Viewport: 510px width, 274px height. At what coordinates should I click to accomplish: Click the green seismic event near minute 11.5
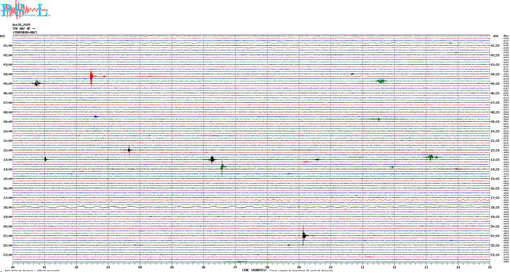[381, 81]
